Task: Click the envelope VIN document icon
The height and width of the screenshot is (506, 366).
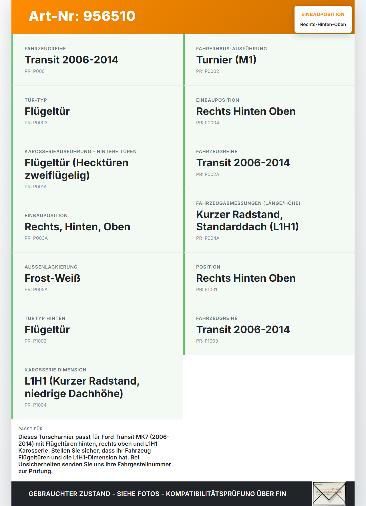Action: 329,493
